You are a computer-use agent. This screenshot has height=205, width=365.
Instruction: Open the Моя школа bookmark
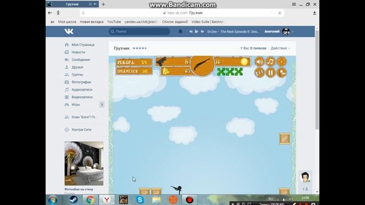(x=67, y=22)
